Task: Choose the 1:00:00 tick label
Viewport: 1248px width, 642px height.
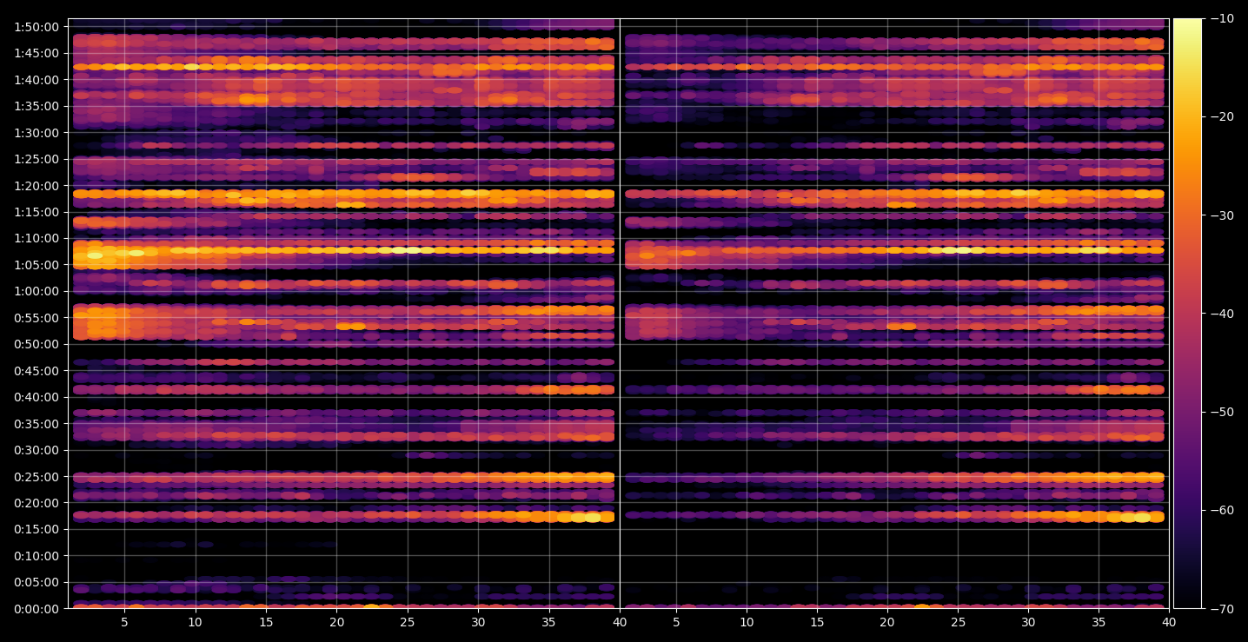Action: pyautogui.click(x=37, y=291)
